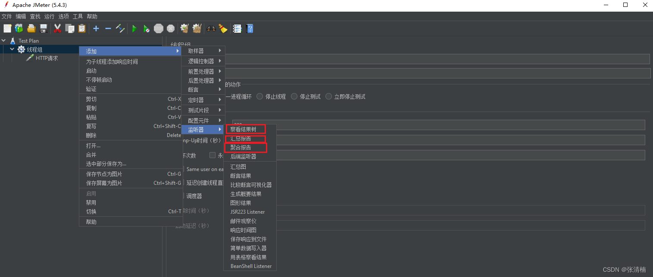Open the 查找 menu
This screenshot has height=277, width=653.
(35, 16)
